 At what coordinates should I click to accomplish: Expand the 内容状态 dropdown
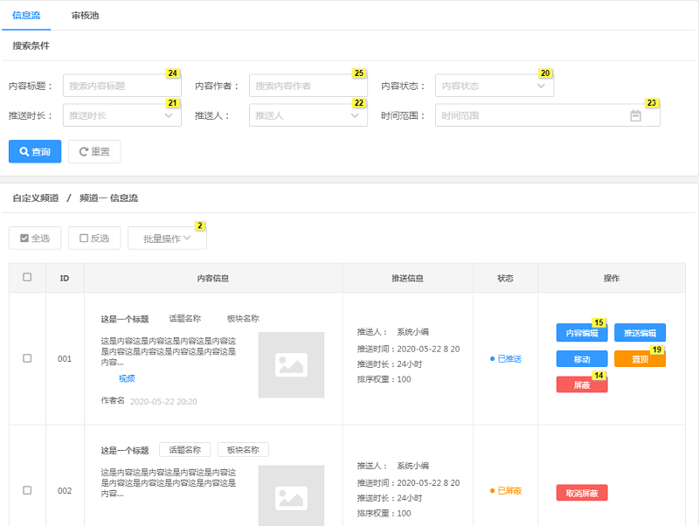click(494, 86)
